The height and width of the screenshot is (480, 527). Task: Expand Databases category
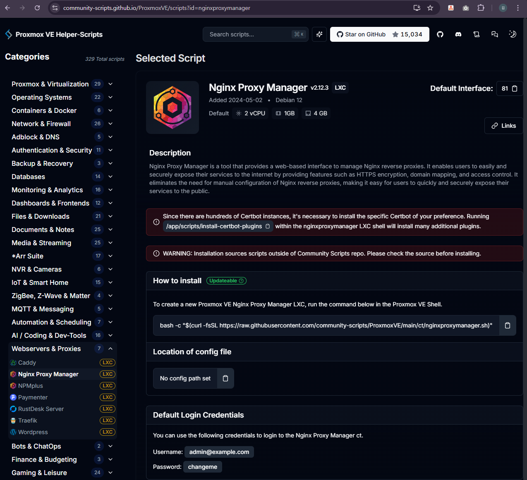point(62,177)
